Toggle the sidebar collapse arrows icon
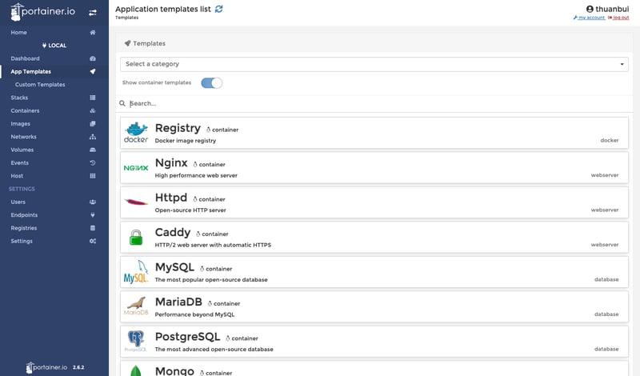This screenshot has height=376, width=640. click(93, 12)
